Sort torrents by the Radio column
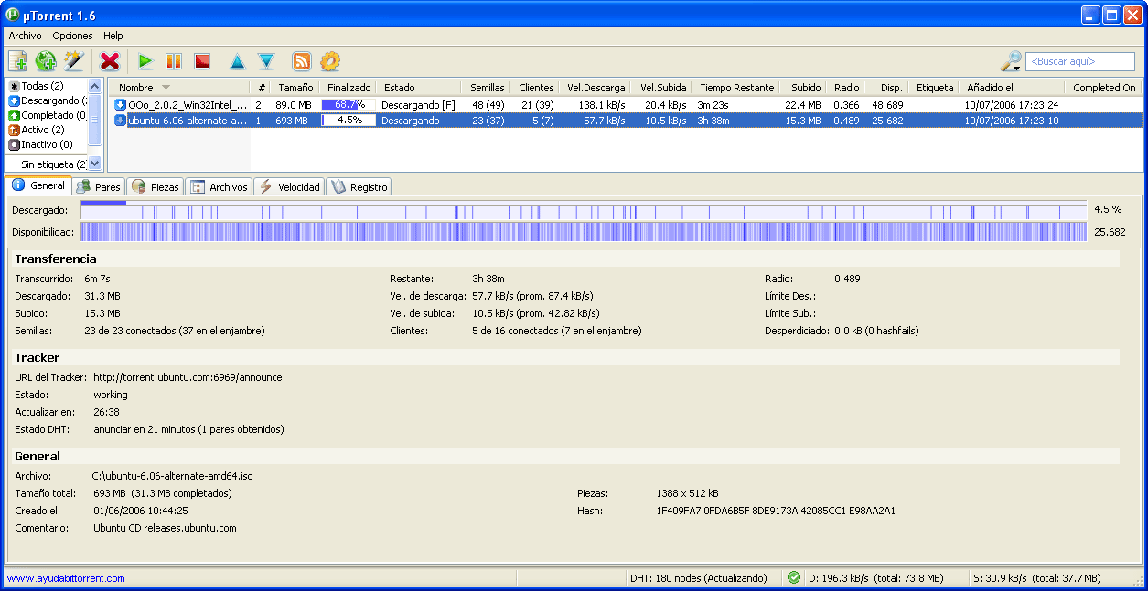This screenshot has height=591, width=1148. [845, 88]
